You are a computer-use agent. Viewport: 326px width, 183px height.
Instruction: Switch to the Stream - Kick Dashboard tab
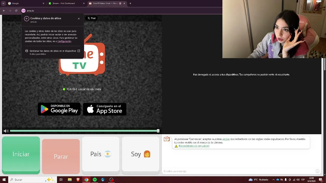67,3
